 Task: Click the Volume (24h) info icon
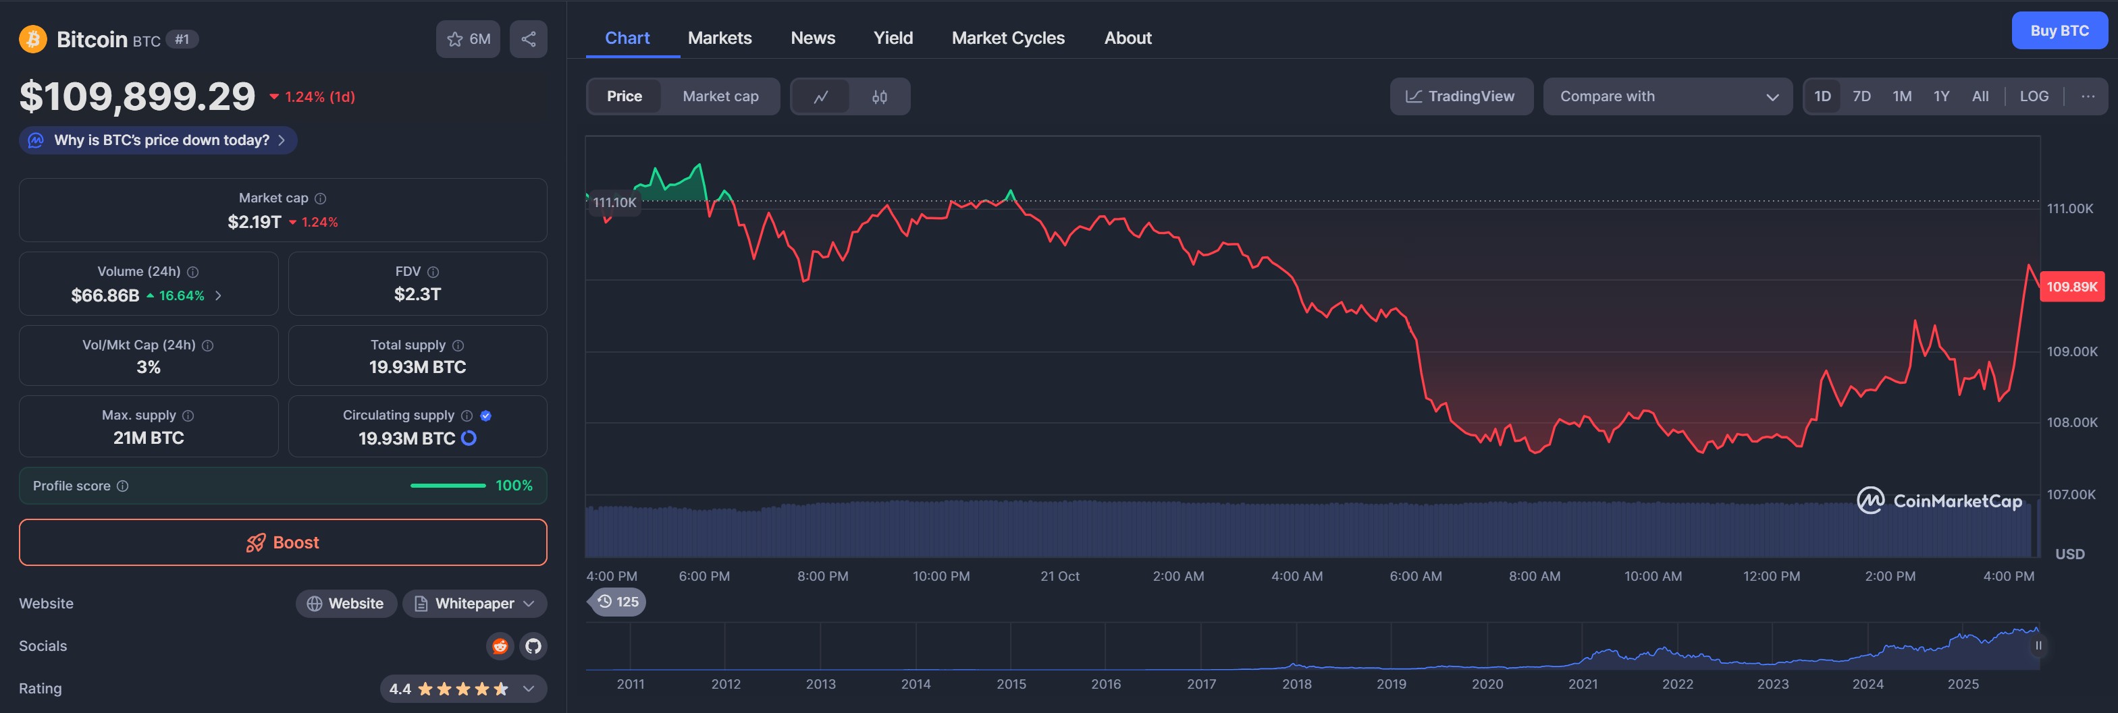[192, 272]
